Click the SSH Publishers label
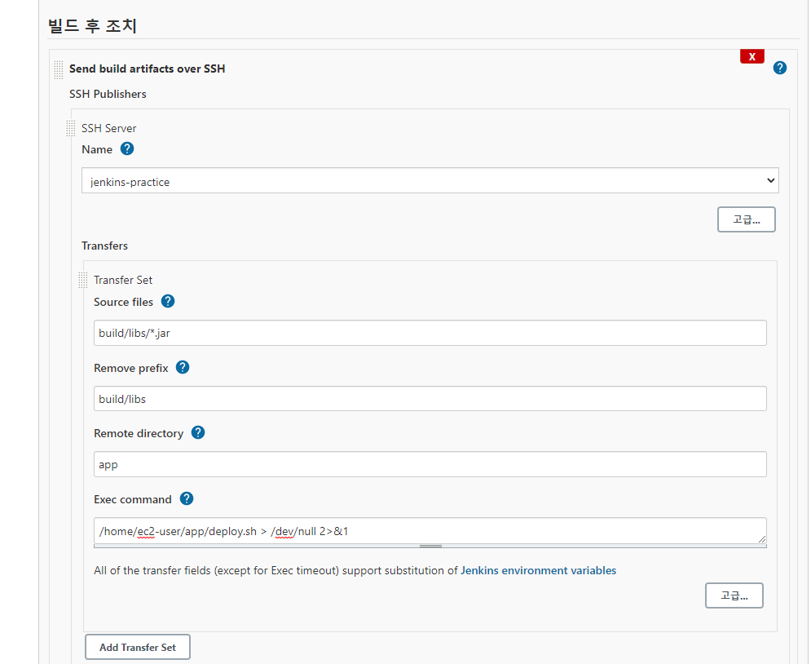 108,94
